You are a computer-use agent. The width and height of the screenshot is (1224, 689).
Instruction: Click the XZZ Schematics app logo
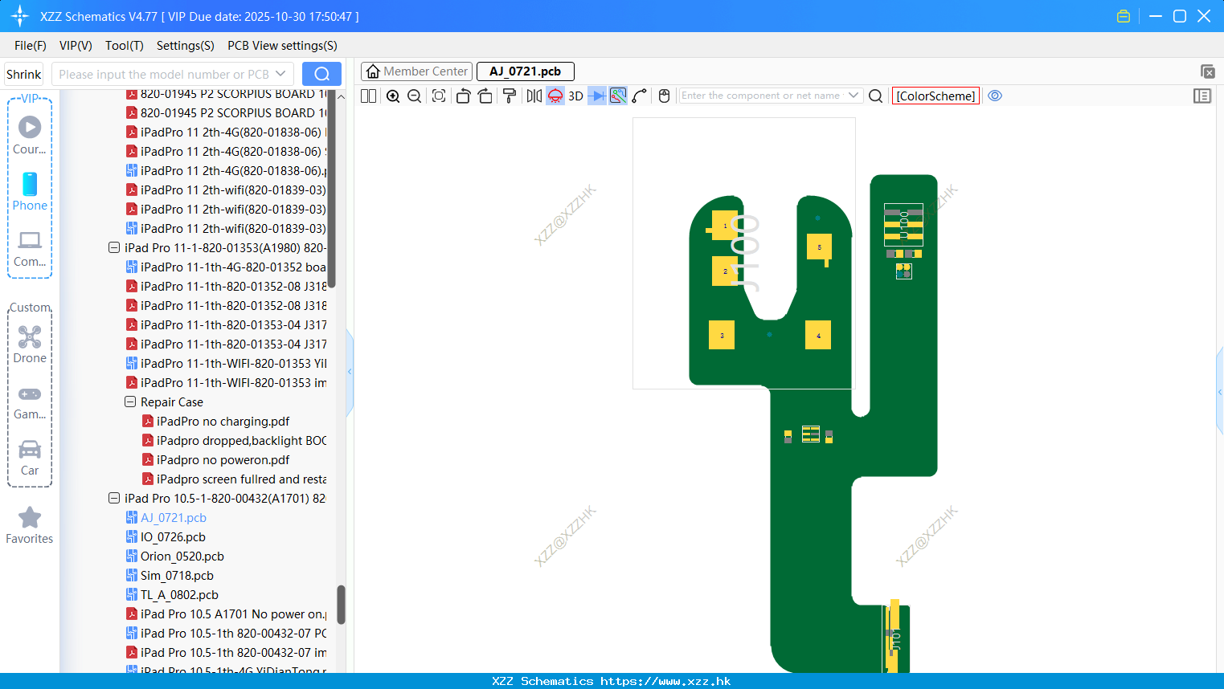point(20,16)
